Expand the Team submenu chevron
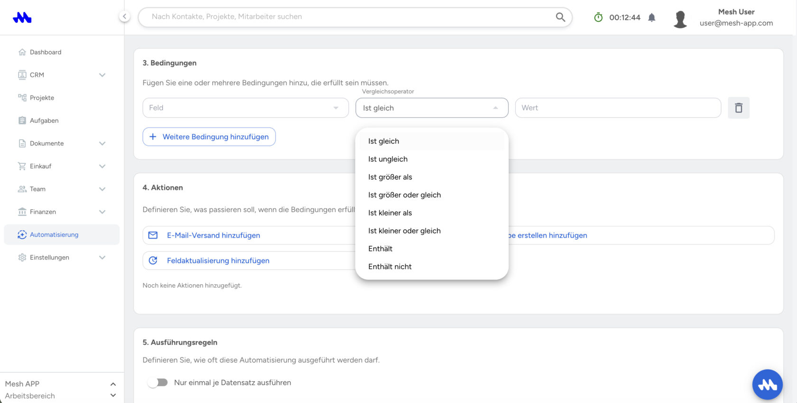The height and width of the screenshot is (403, 797). pos(102,189)
